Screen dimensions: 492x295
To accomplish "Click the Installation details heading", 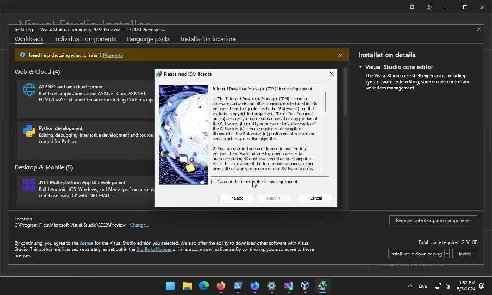I will click(387, 55).
